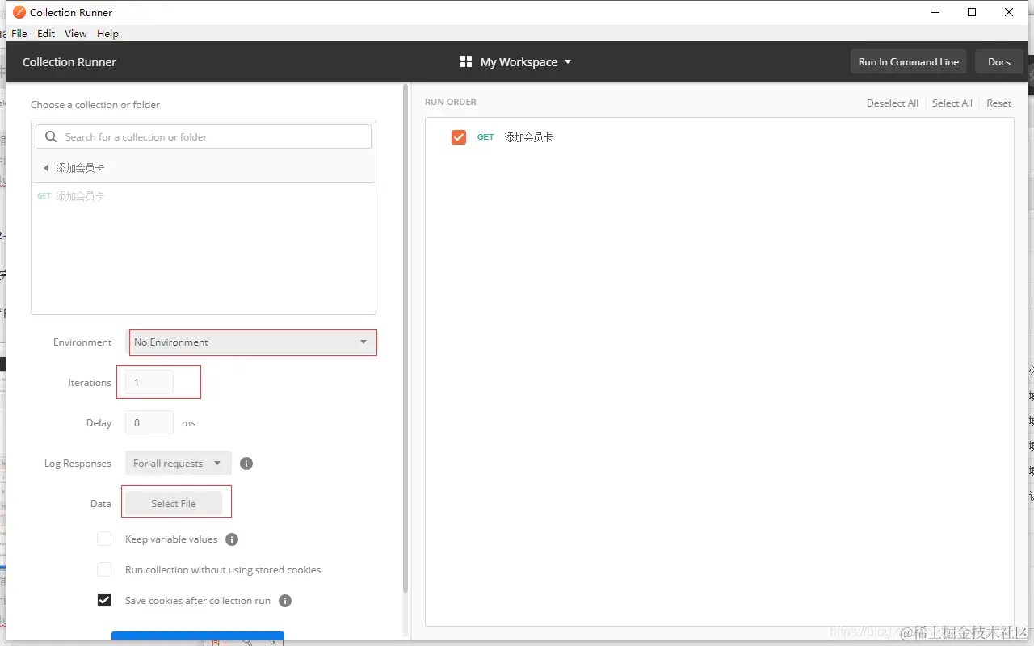
Task: Click the GET label in run order
Action: click(485, 137)
